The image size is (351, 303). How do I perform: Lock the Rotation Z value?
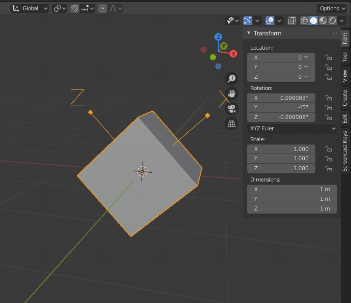pos(328,118)
